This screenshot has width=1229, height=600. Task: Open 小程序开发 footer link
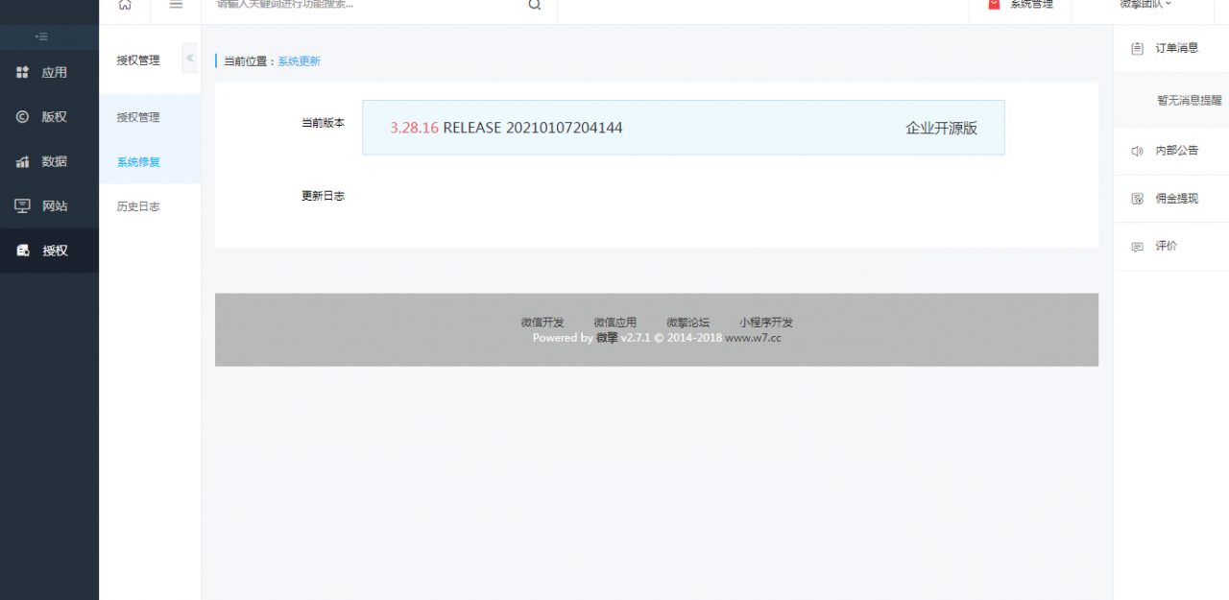pos(766,323)
